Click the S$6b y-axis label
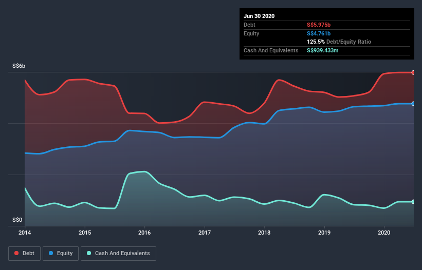The width and height of the screenshot is (422, 270). pos(19,66)
